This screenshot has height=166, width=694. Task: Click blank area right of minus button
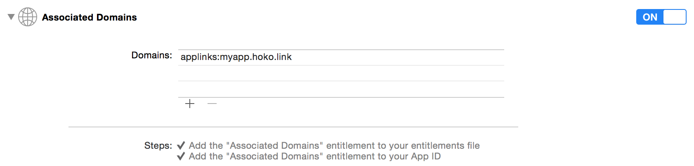(x=361, y=104)
